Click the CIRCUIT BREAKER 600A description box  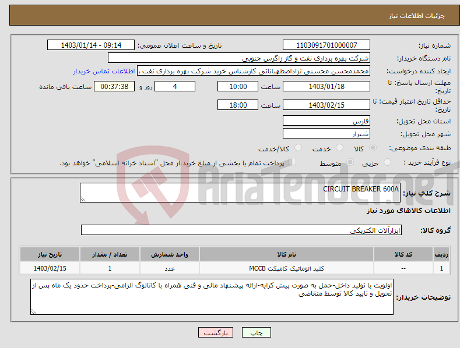pyautogui.click(x=240, y=193)
